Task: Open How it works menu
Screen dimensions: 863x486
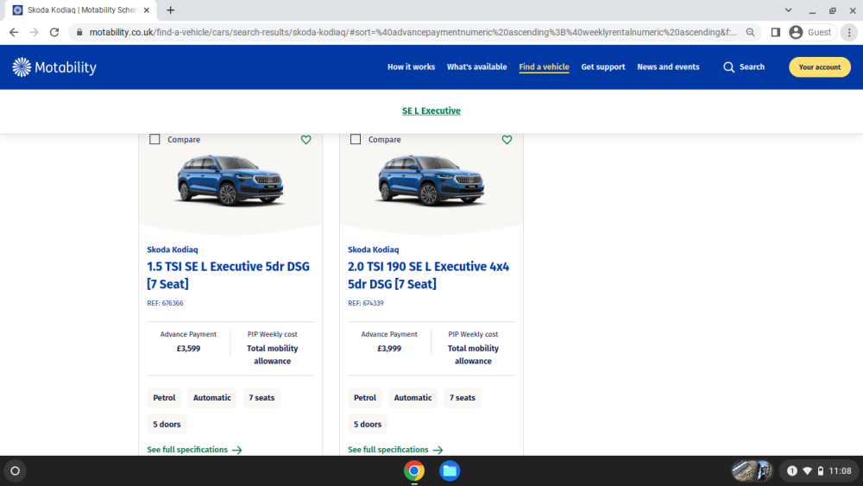Action: [411, 67]
